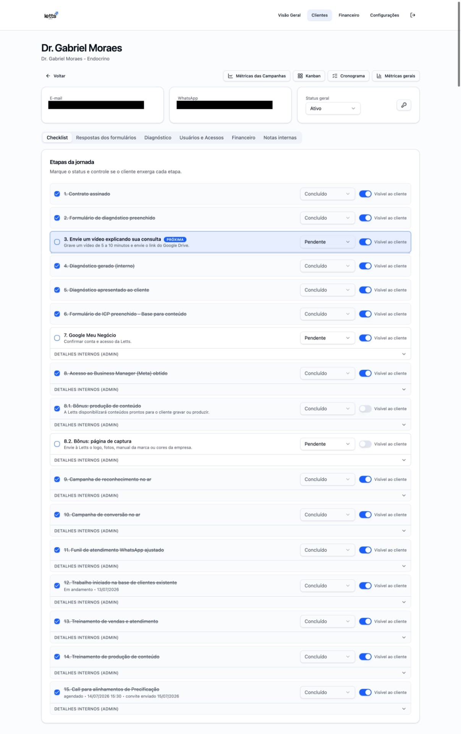The width and height of the screenshot is (461, 734).
Task: Check 7. Google Meu Negócio
Action: (57, 338)
